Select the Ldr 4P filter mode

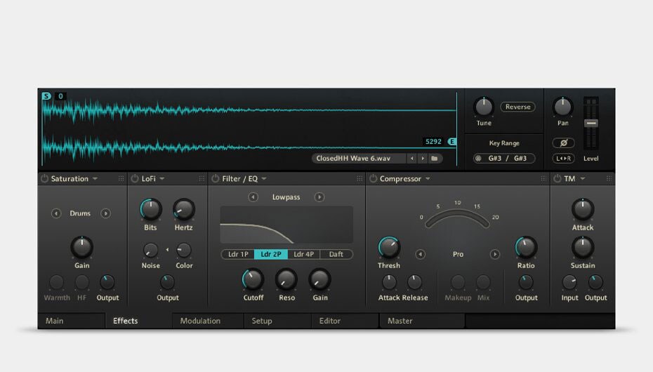[303, 254]
